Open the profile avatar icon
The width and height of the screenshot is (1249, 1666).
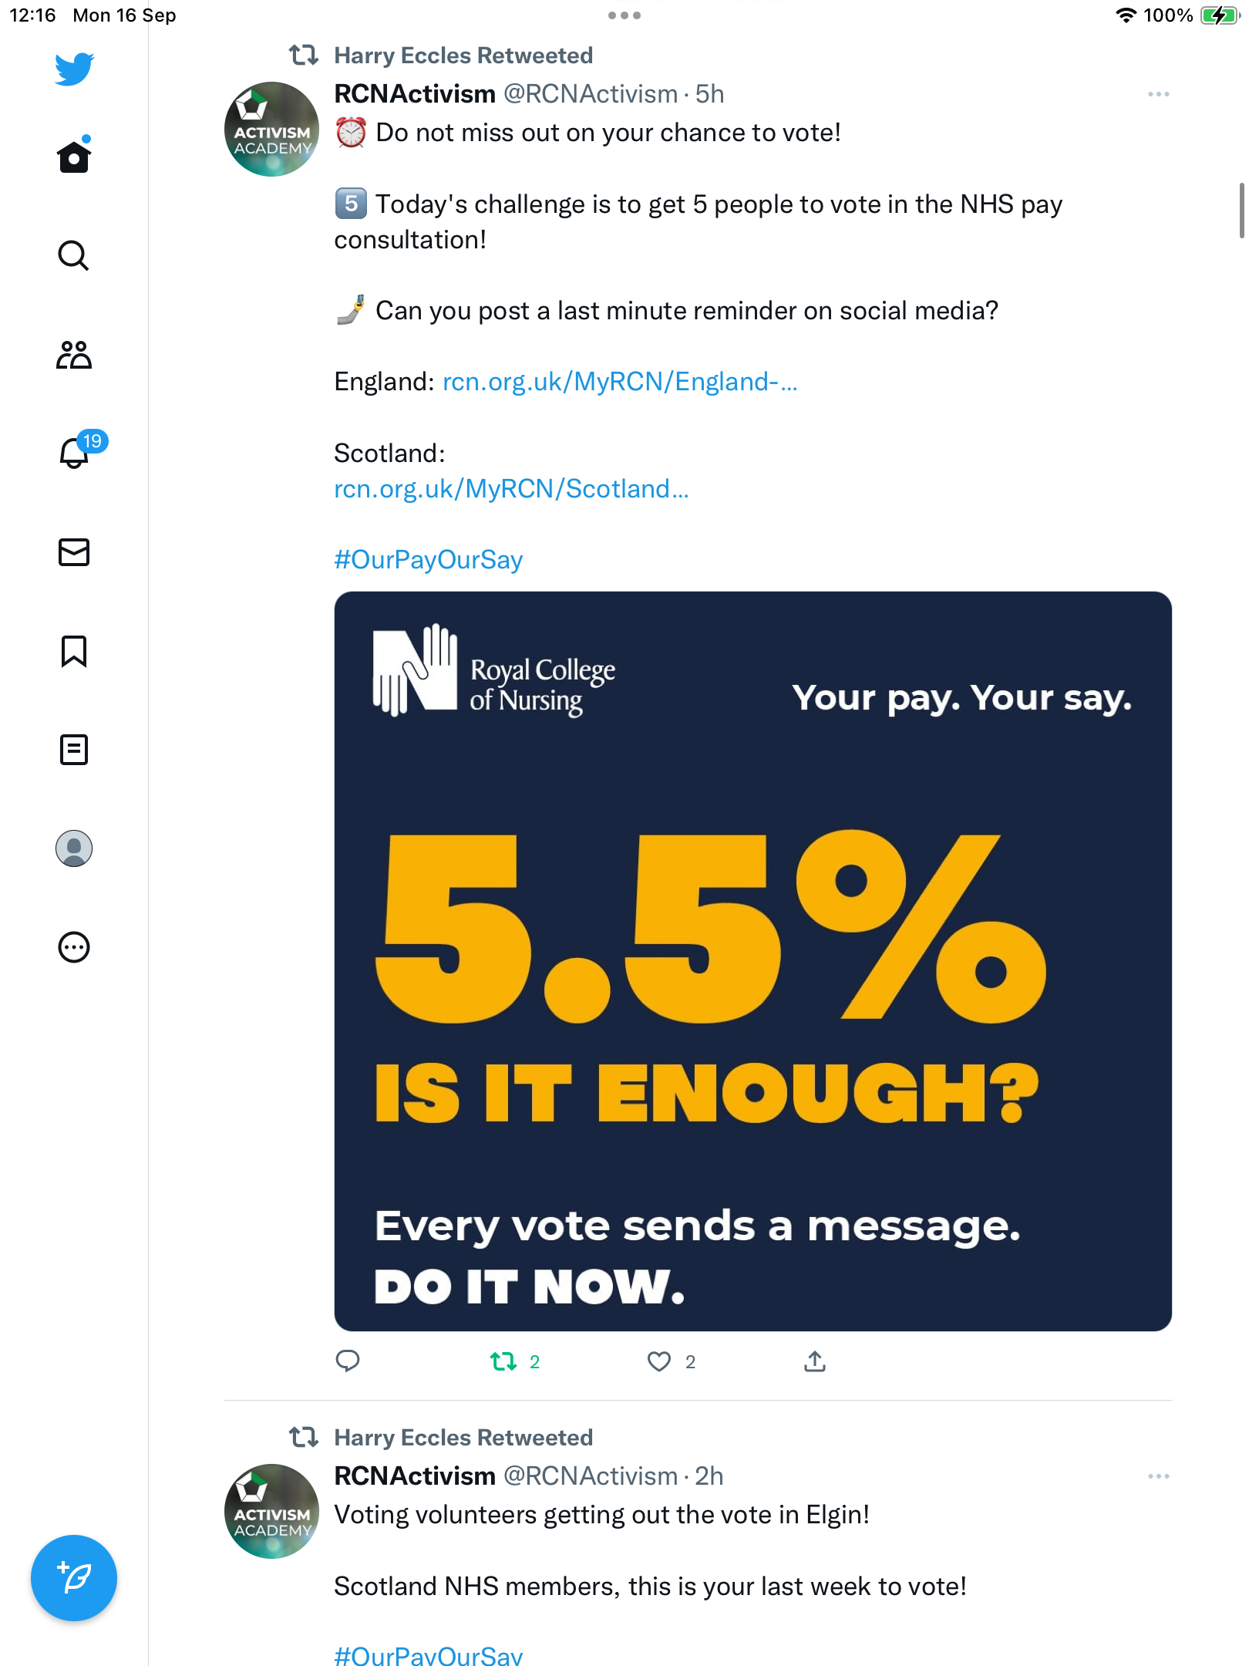coord(74,848)
